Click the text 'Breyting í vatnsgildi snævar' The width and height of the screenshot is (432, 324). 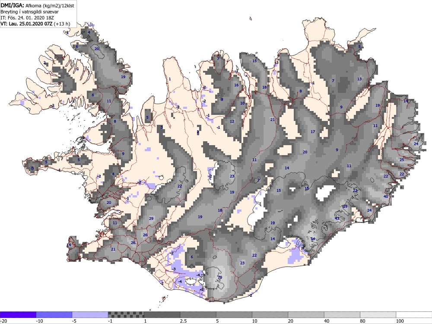point(29,12)
